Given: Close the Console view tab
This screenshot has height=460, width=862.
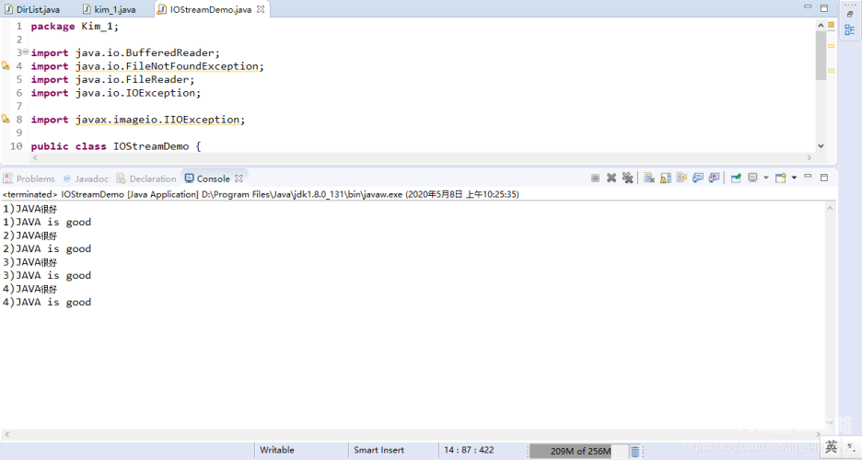Looking at the screenshot, I should tap(239, 178).
